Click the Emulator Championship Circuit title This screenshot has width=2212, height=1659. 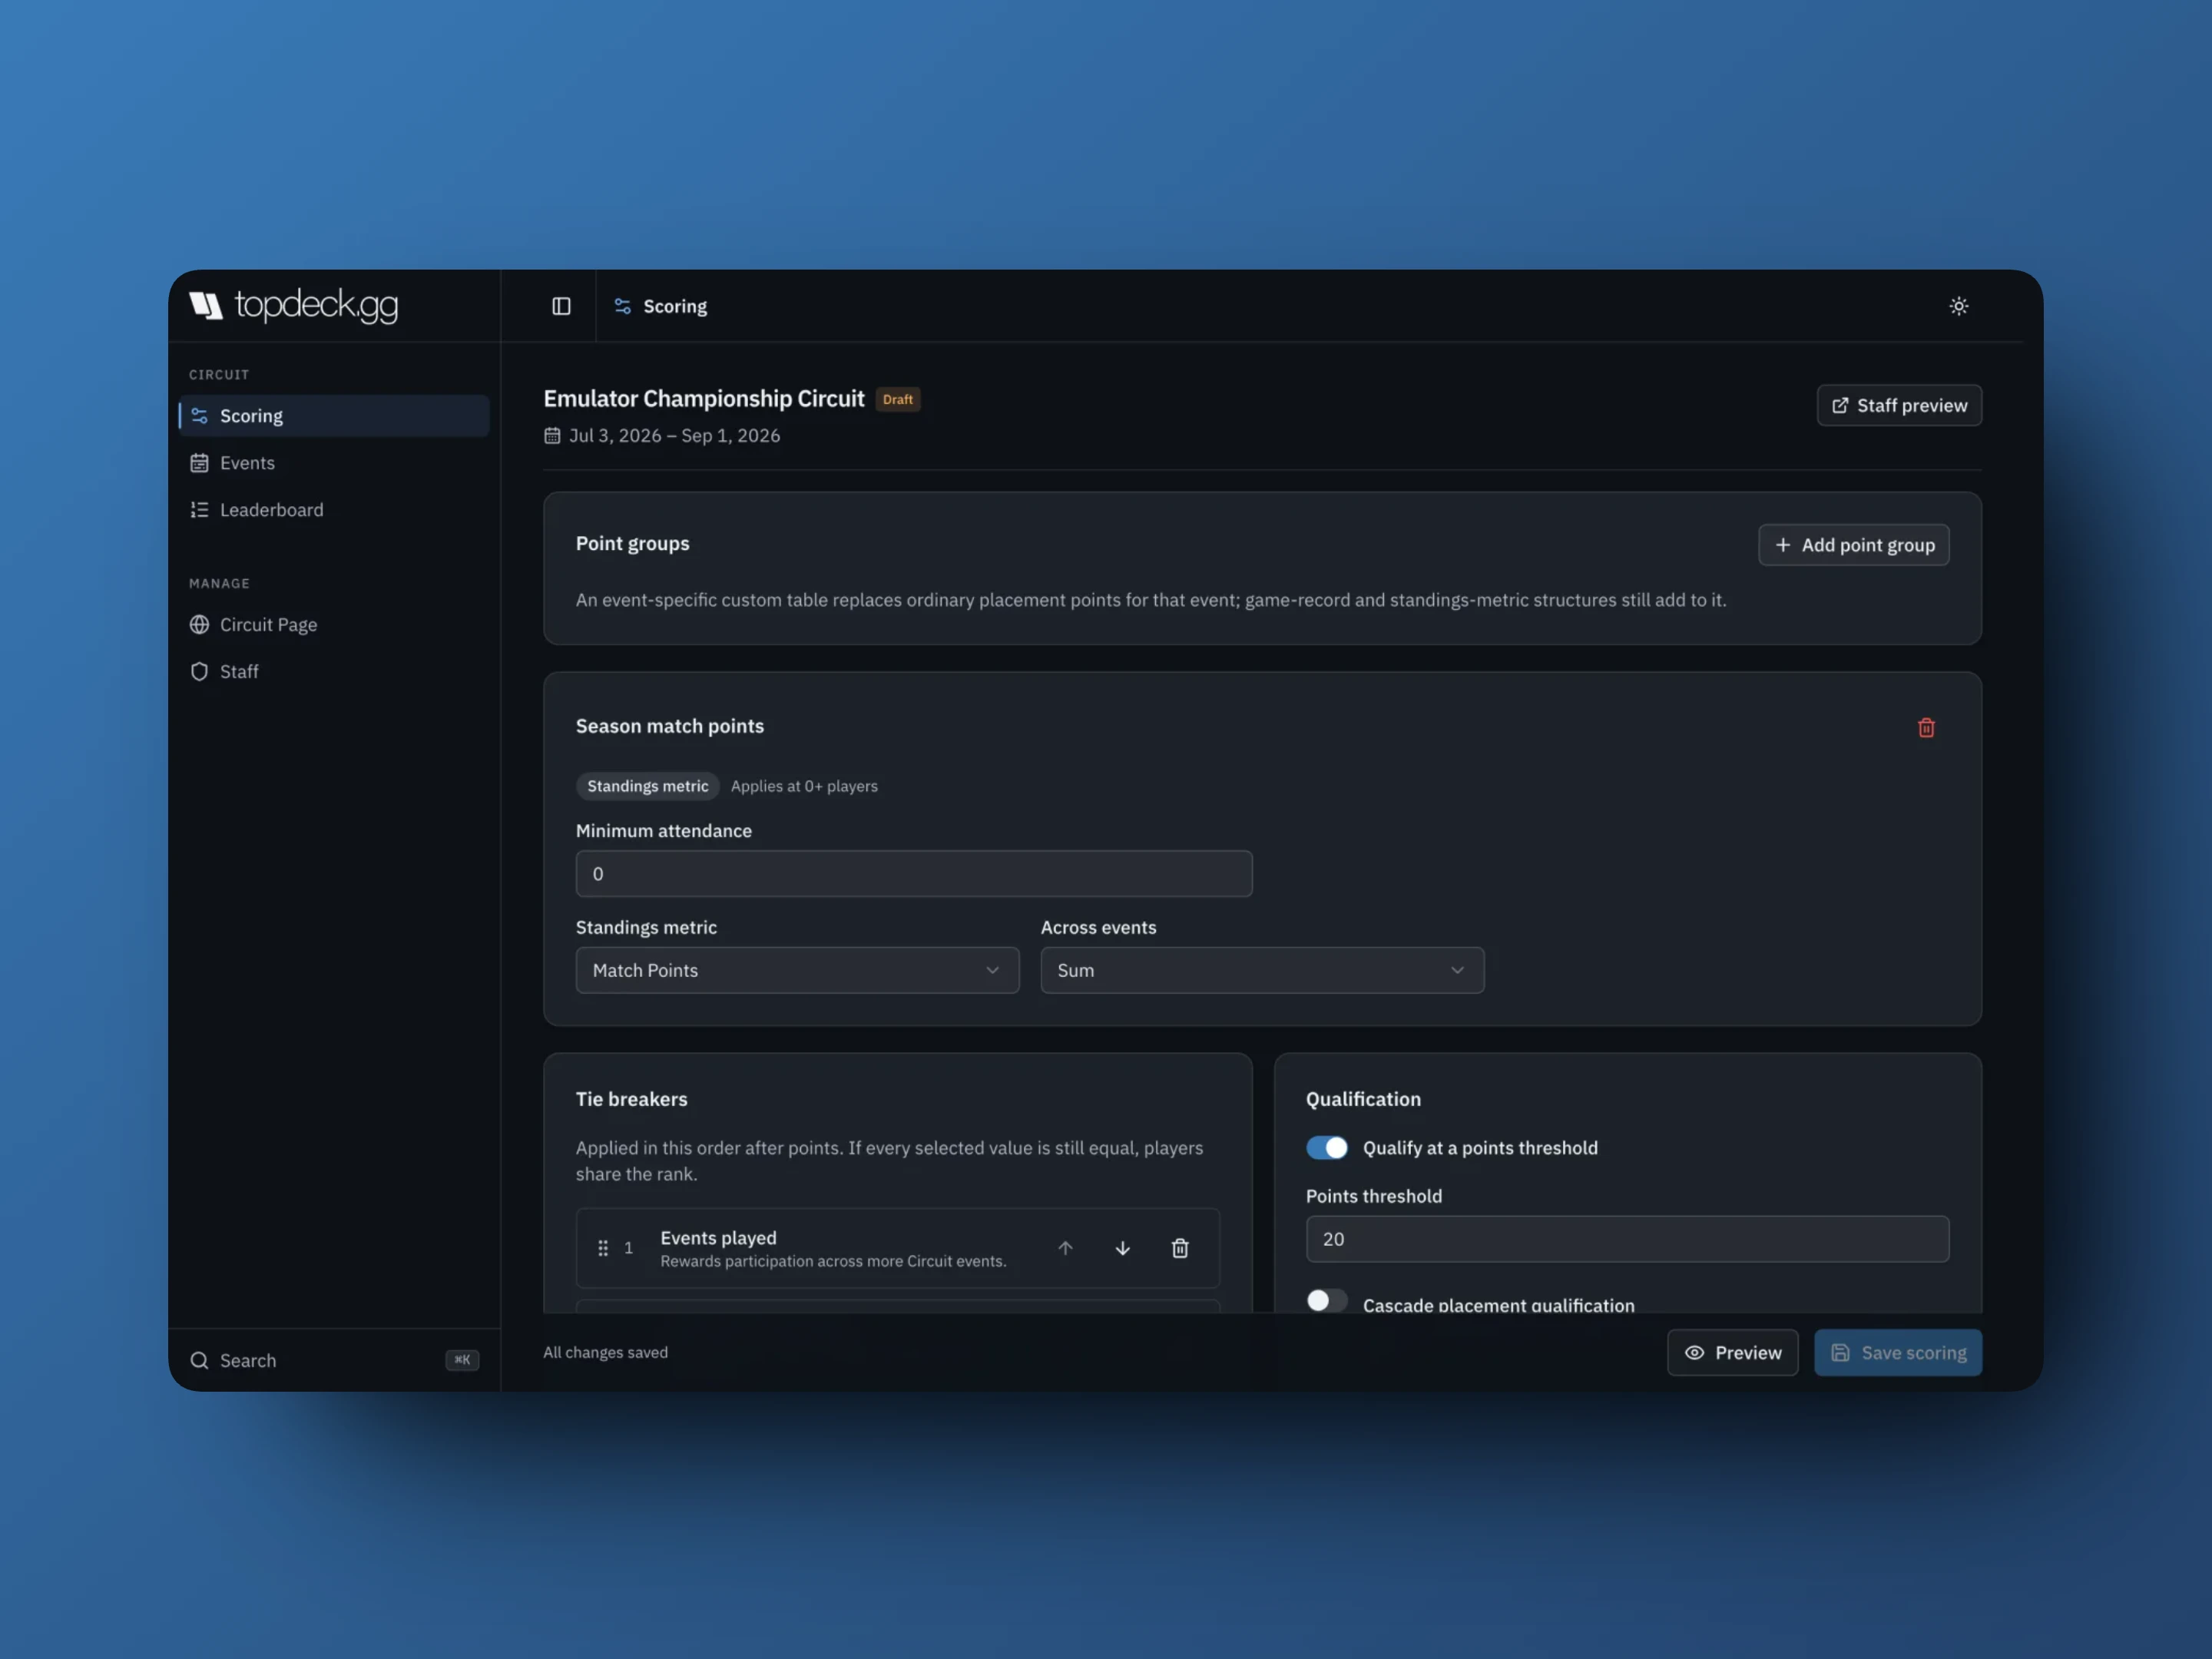point(704,399)
